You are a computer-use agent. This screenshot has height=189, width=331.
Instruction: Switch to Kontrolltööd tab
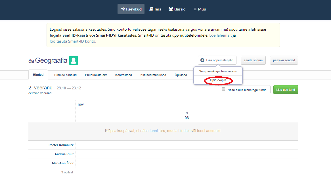click(123, 75)
